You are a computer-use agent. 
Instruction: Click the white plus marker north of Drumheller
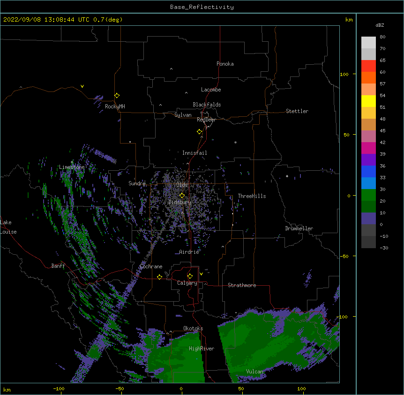coord(287,176)
